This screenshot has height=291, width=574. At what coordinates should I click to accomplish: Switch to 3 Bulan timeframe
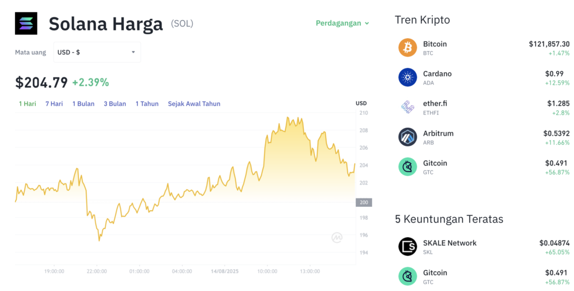[x=115, y=104]
